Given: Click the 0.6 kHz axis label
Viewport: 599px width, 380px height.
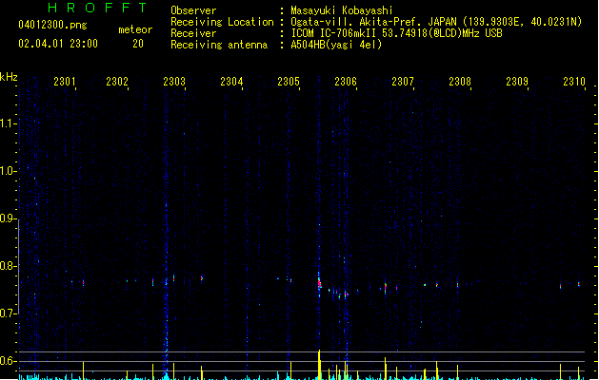Looking at the screenshot, I should [9, 361].
